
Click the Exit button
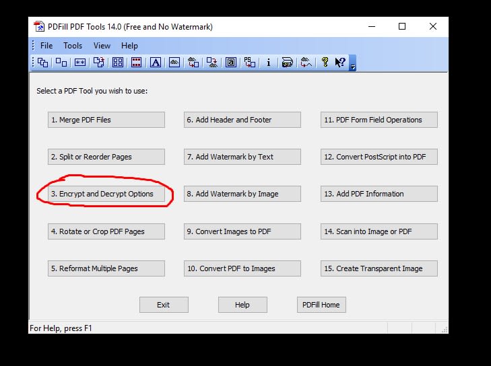coord(164,305)
